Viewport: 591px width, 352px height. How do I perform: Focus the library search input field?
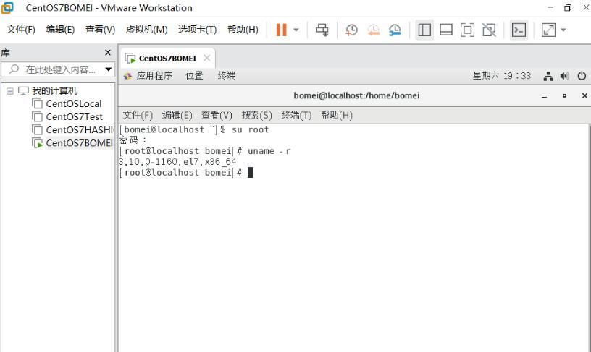tap(59, 69)
